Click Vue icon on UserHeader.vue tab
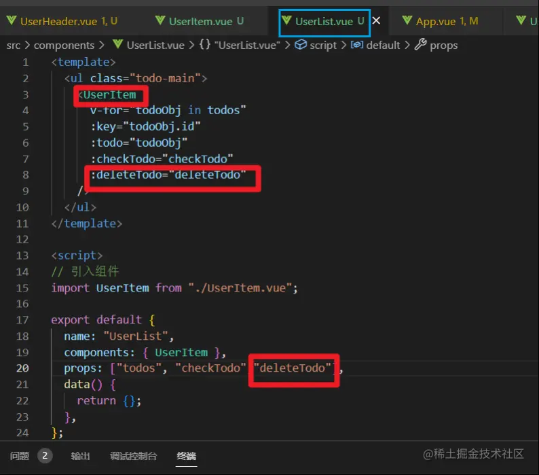Screen dimensions: 539x475 (x=12, y=20)
